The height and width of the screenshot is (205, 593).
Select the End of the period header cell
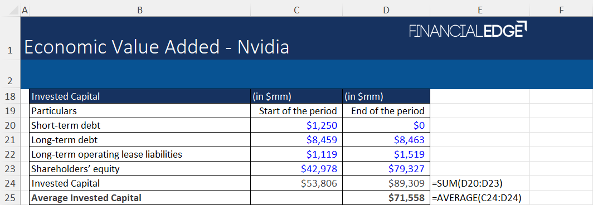click(386, 111)
